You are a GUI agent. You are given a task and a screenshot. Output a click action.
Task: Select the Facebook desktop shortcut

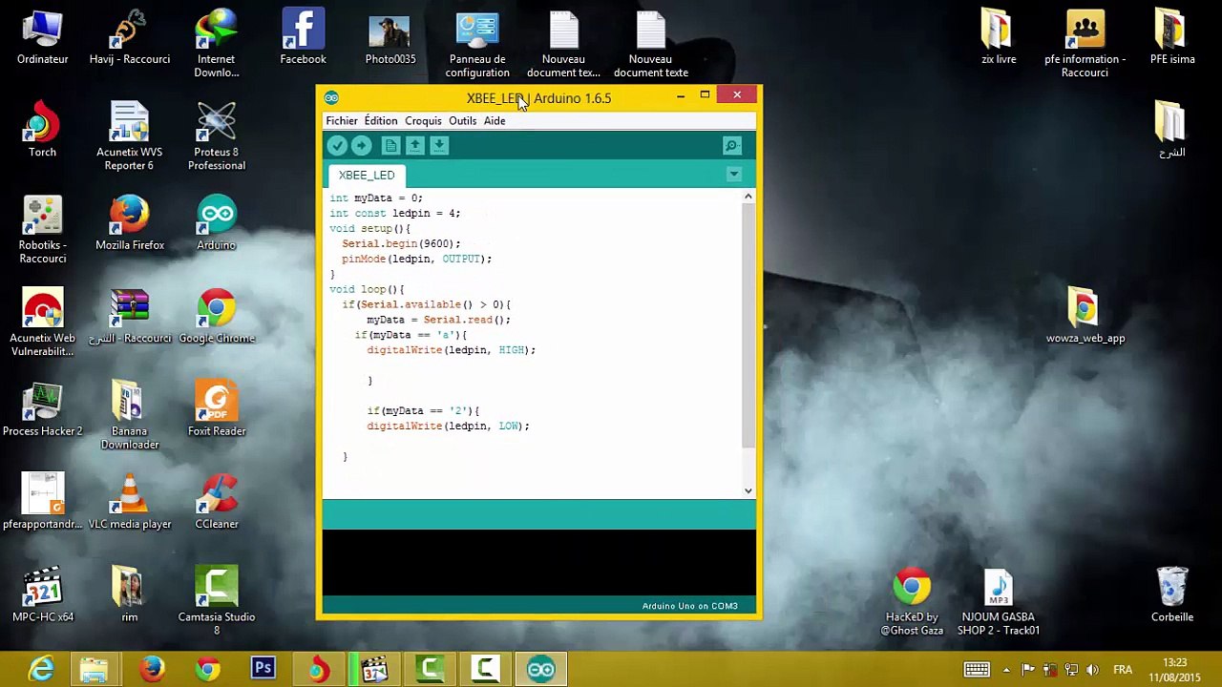tap(303, 38)
